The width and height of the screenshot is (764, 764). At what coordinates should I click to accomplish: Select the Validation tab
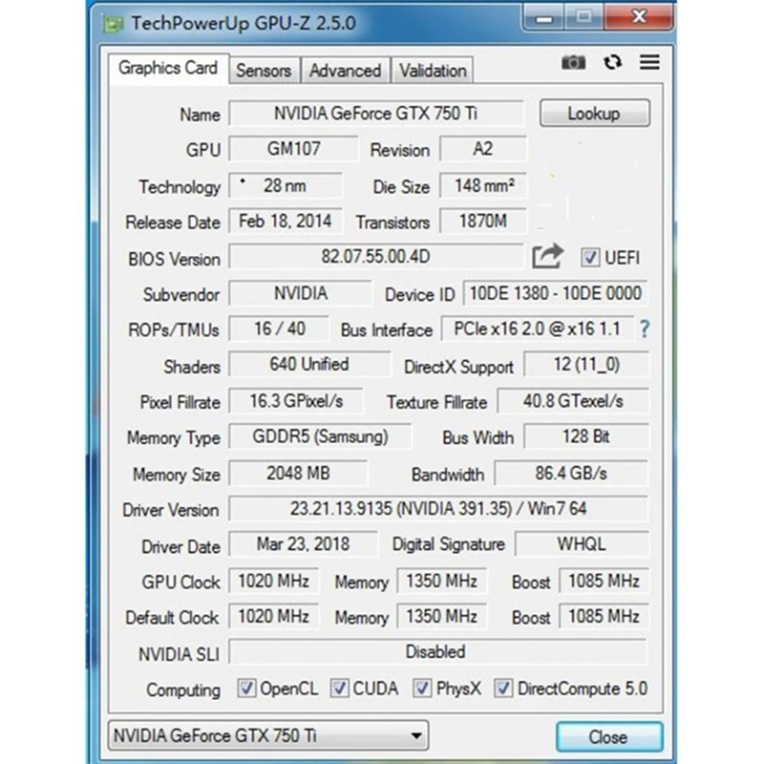click(x=433, y=71)
